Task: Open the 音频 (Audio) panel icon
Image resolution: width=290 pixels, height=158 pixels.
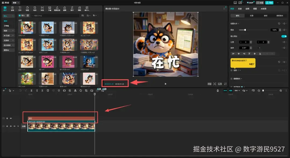Action: (x=12, y=9)
